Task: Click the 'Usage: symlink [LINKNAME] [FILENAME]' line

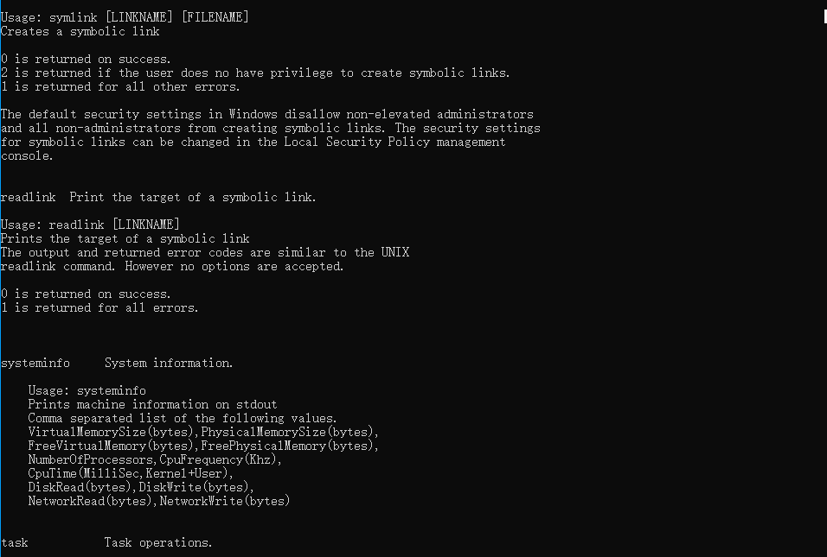Action: (x=125, y=17)
